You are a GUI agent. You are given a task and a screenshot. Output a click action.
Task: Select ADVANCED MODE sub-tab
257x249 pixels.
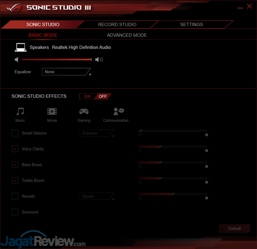point(127,35)
